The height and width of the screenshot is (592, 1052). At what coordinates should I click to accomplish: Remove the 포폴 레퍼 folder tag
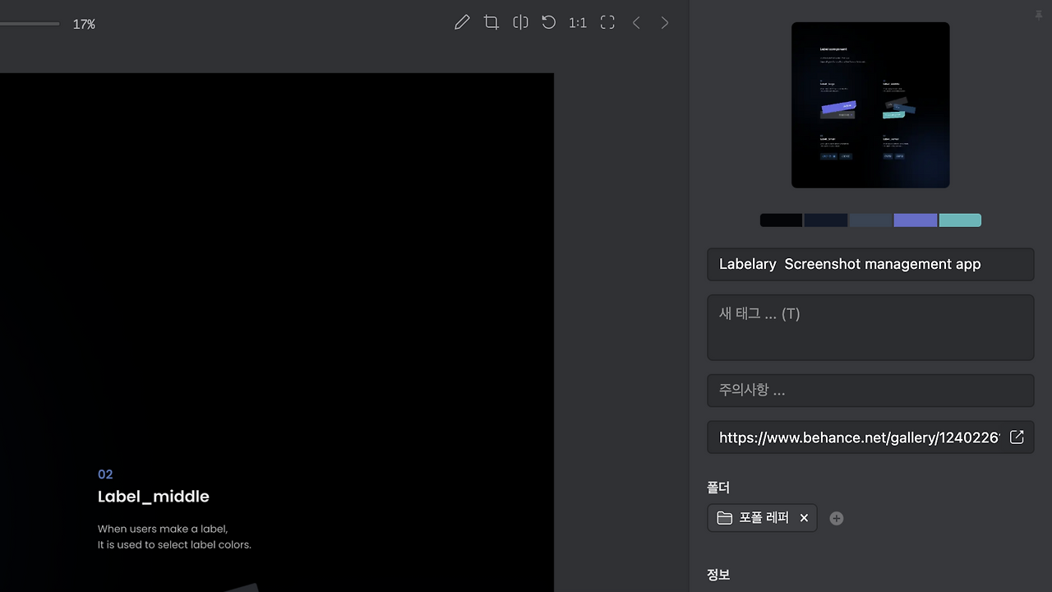point(804,518)
